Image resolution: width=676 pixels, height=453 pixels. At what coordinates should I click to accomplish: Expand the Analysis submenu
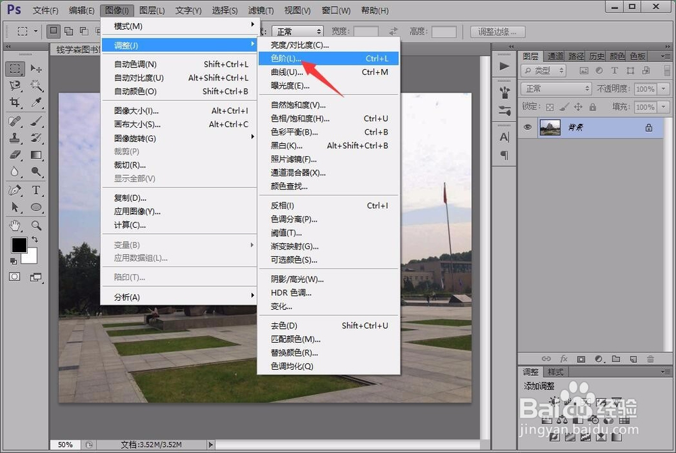pyautogui.click(x=179, y=297)
